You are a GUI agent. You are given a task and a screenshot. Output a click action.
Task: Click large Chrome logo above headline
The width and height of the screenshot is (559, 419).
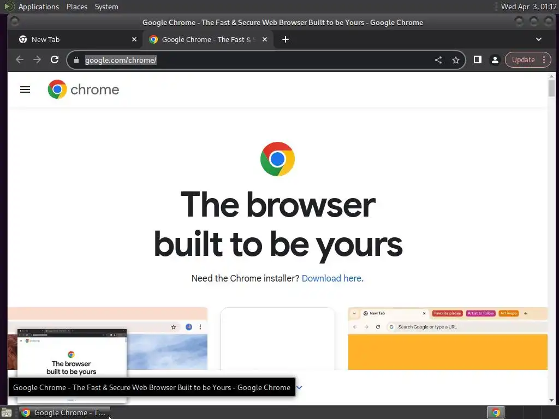pos(277,159)
